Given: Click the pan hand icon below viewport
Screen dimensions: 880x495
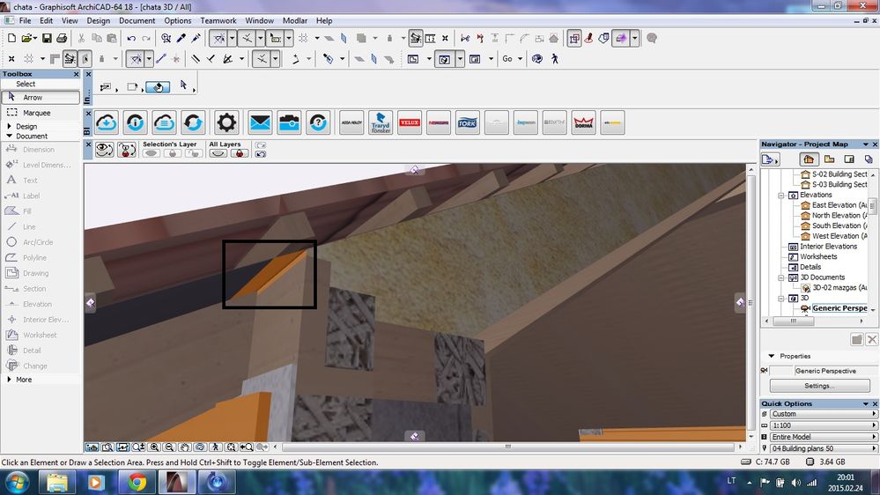Looking at the screenshot, I should [x=185, y=447].
